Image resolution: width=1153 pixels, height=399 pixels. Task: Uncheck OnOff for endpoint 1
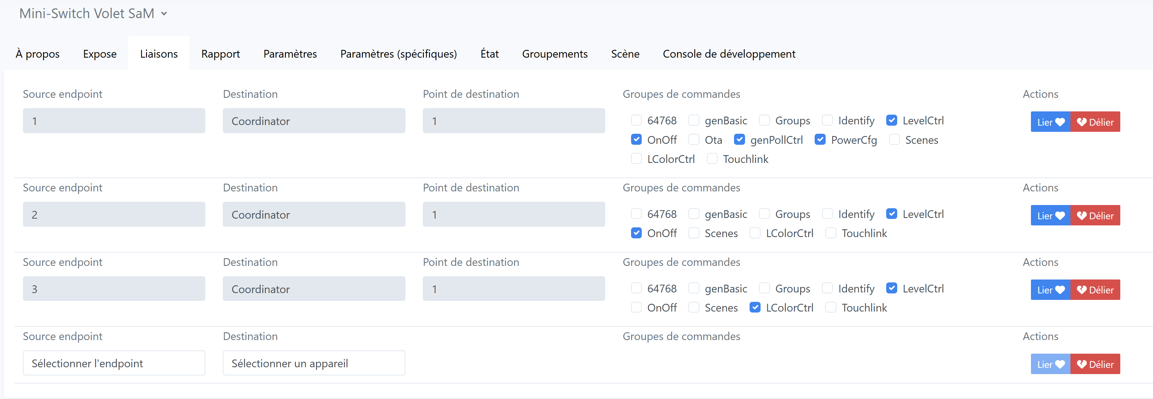click(636, 139)
